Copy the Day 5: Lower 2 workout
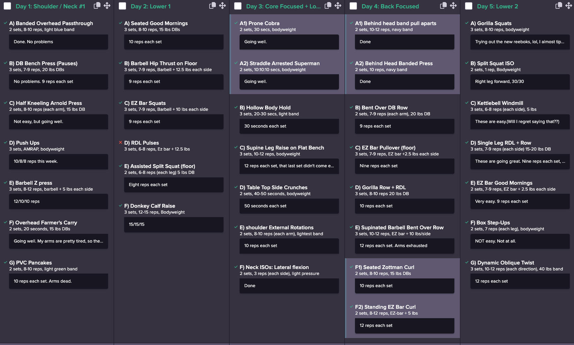 (x=558, y=6)
